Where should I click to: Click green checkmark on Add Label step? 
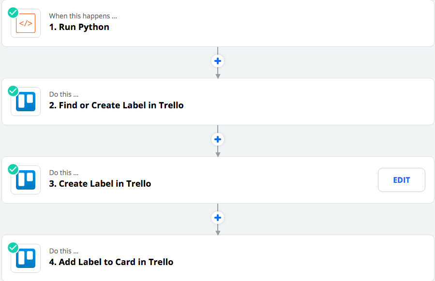point(13,248)
